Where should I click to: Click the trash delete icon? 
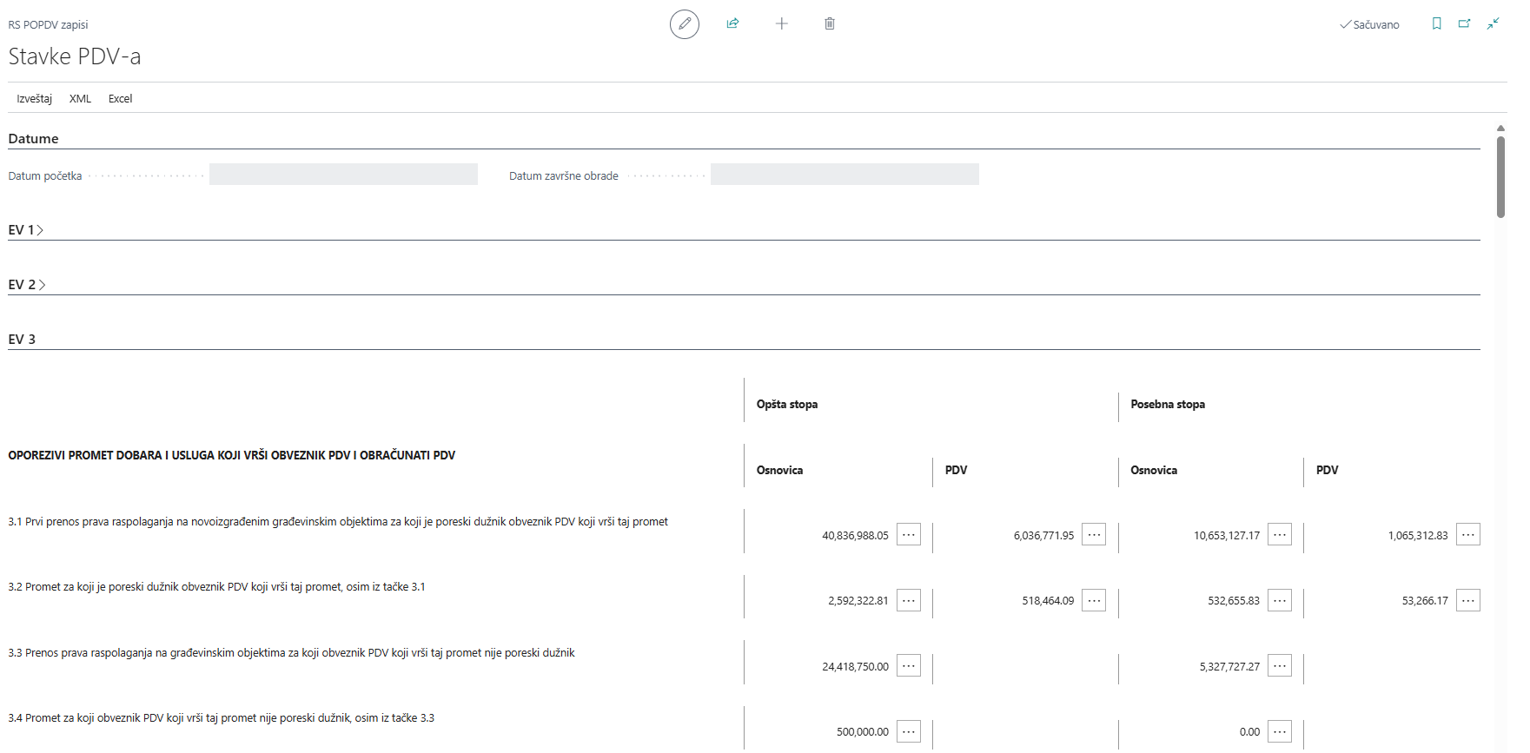830,23
